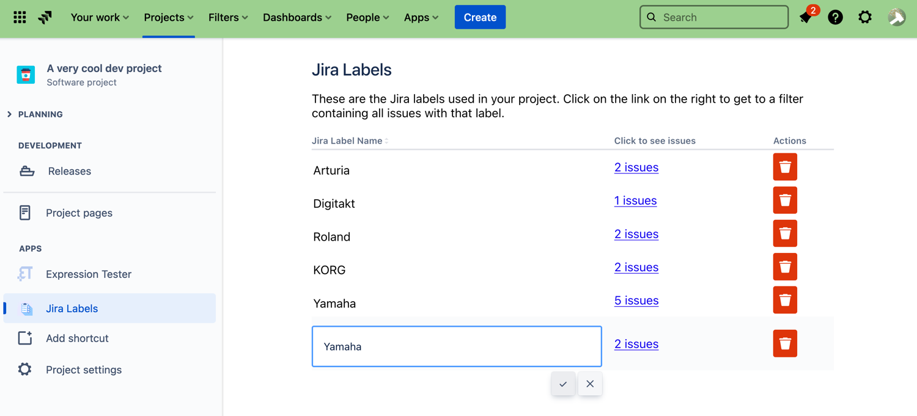
Task: Click the KORG label name
Action: pos(330,270)
